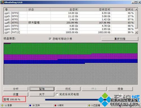Sort by the 空闲比 column header

(123, 10)
